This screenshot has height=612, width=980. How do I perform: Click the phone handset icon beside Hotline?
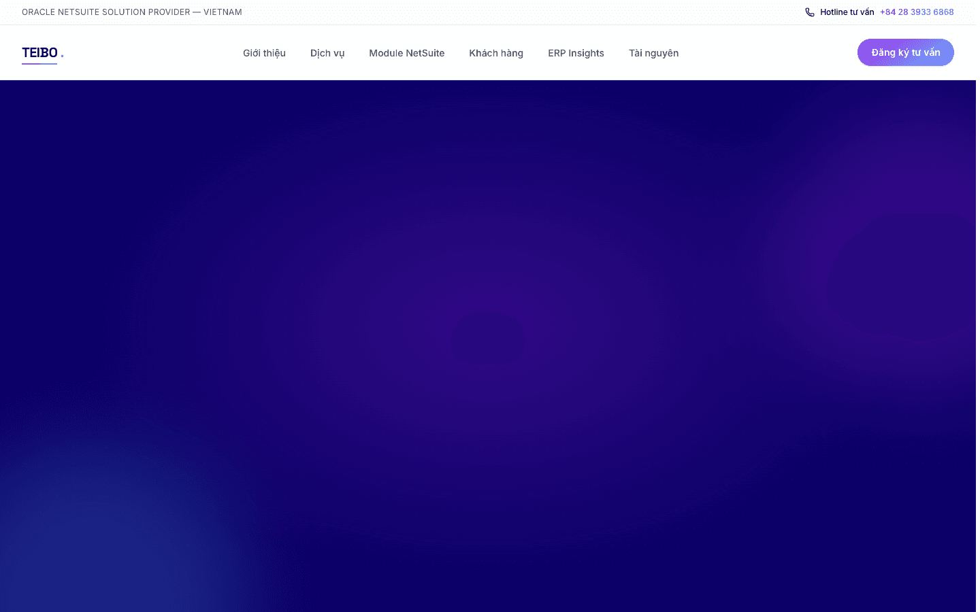810,12
